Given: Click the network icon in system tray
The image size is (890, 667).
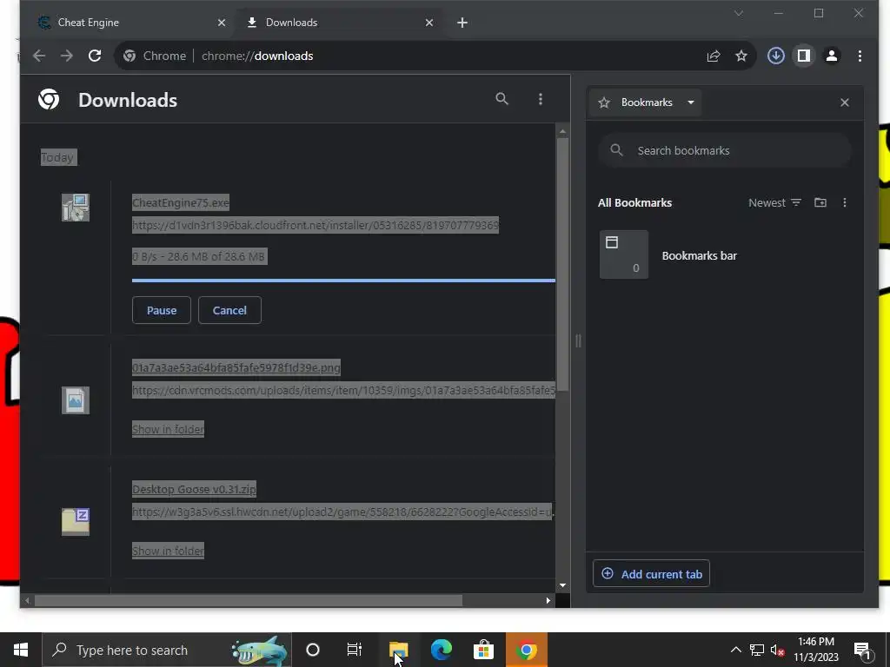Looking at the screenshot, I should 757,650.
